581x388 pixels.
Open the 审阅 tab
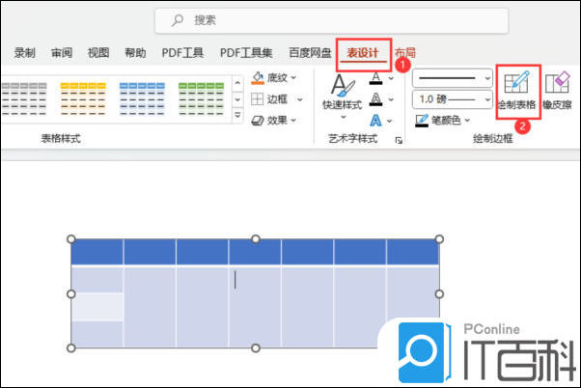tap(62, 53)
